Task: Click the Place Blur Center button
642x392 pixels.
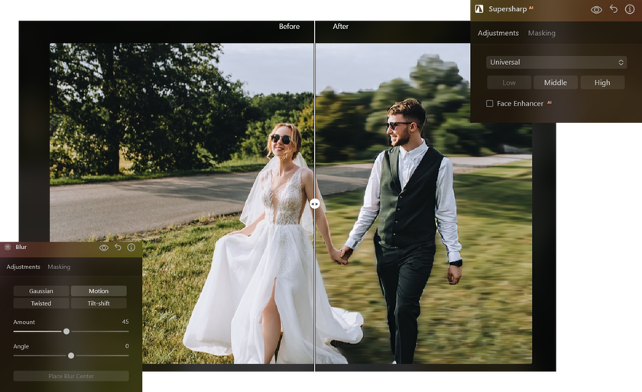Action: pyautogui.click(x=71, y=376)
